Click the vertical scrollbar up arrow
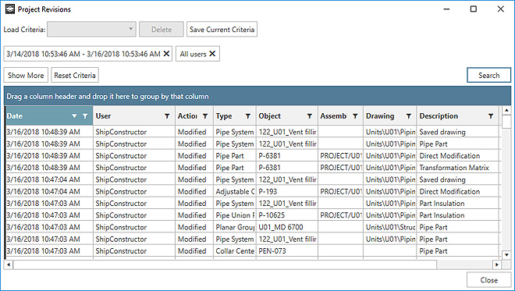Image resolution: width=515 pixels, height=291 pixels. (x=506, y=110)
